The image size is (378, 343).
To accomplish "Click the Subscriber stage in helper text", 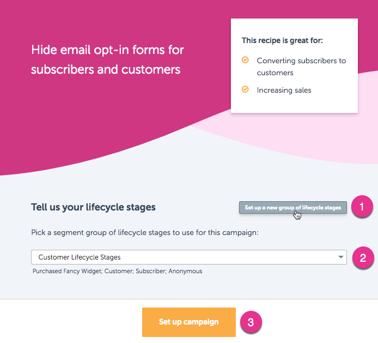I will (x=151, y=271).
